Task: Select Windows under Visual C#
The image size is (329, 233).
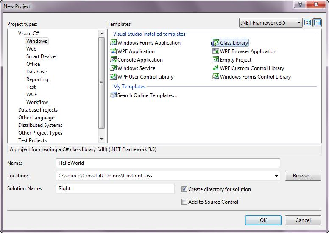Action: (x=37, y=41)
